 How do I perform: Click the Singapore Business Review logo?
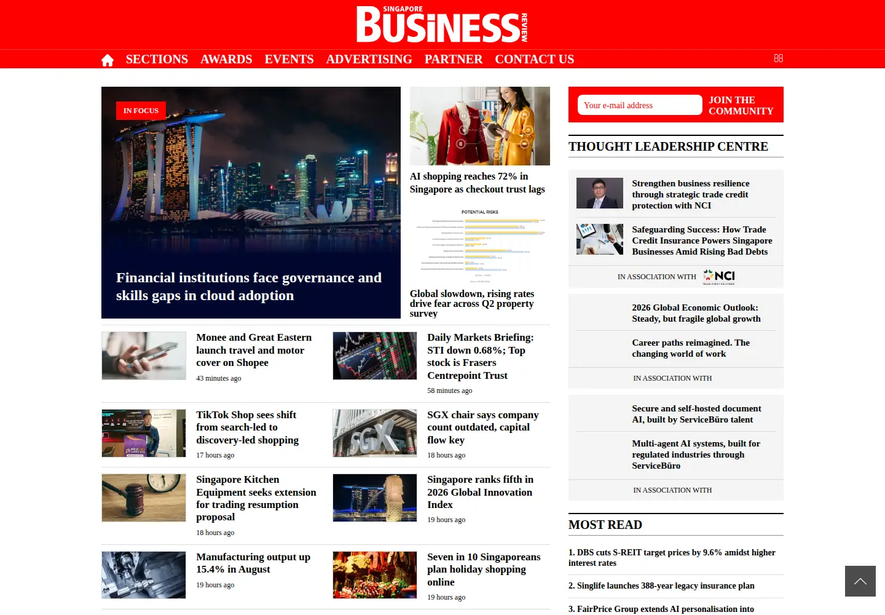coord(442,24)
